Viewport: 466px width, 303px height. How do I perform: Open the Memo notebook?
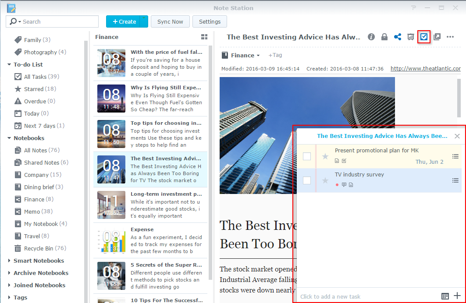[x=34, y=211]
